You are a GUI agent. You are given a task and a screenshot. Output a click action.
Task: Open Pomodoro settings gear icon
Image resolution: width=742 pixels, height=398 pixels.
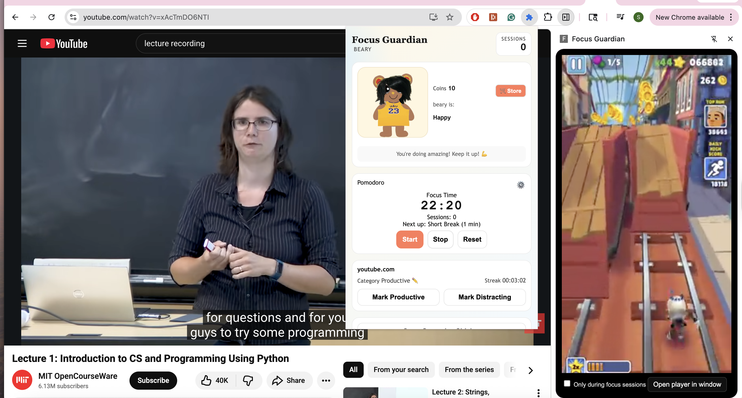(520, 185)
